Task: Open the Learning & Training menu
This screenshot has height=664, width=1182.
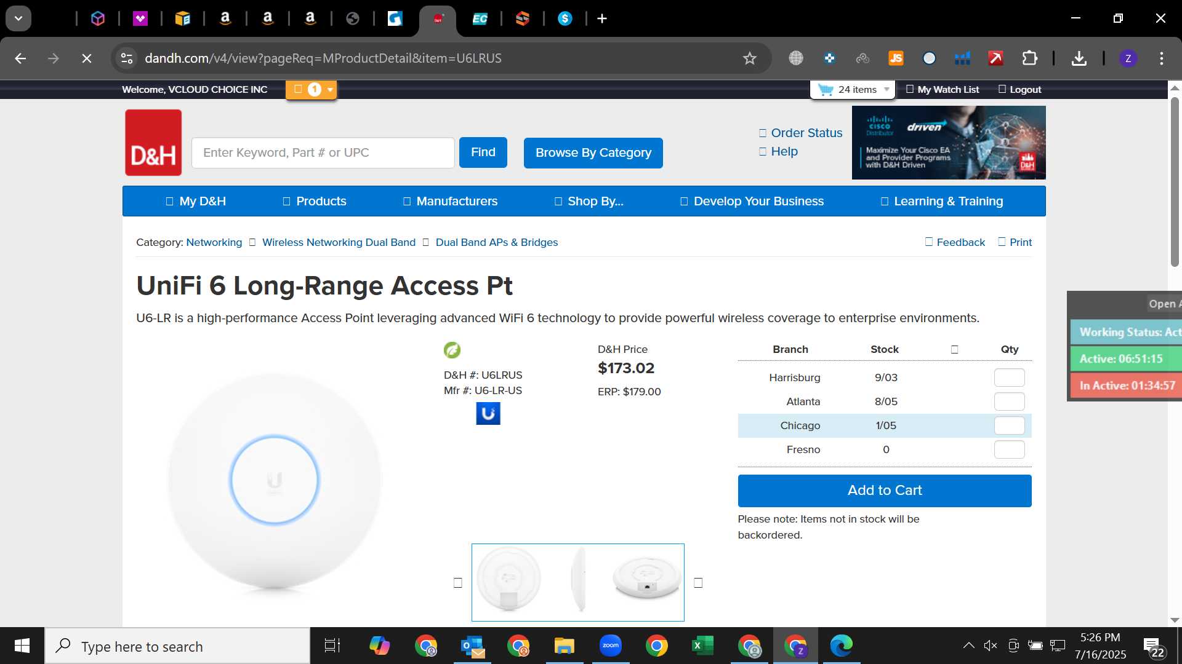Action: coord(941,201)
